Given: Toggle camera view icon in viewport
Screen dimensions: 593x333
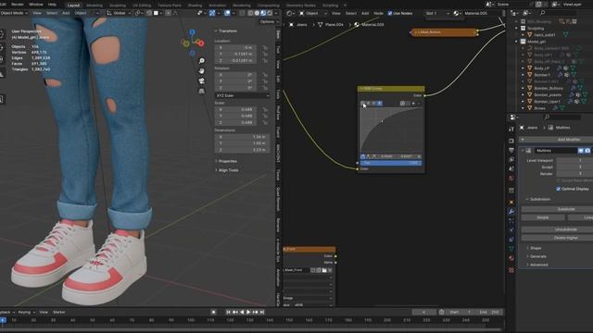Looking at the screenshot, I should click(202, 81).
